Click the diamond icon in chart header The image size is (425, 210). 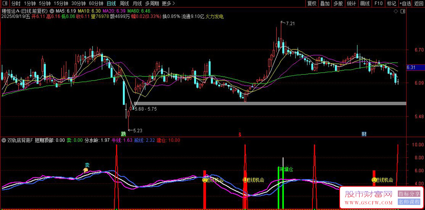(396, 11)
